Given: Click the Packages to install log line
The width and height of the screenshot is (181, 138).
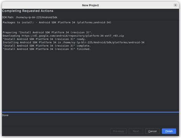Looking at the screenshot, I should (x=57, y=22).
